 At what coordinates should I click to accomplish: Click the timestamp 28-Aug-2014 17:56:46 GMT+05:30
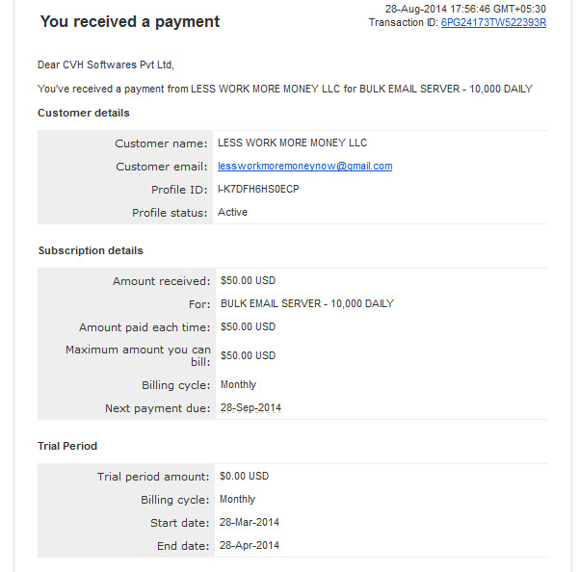tap(465, 9)
